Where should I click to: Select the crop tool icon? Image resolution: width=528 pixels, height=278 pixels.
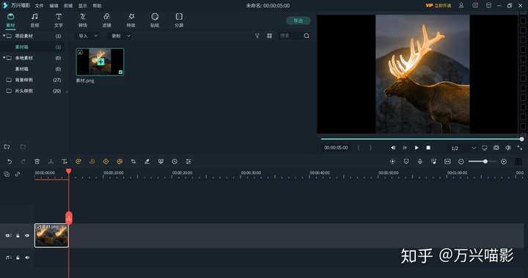(133, 162)
